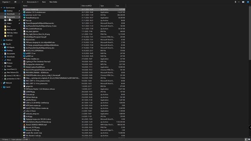The image size is (251, 141).
Task: Open the Mail day videos folder
Action: coord(12,33)
